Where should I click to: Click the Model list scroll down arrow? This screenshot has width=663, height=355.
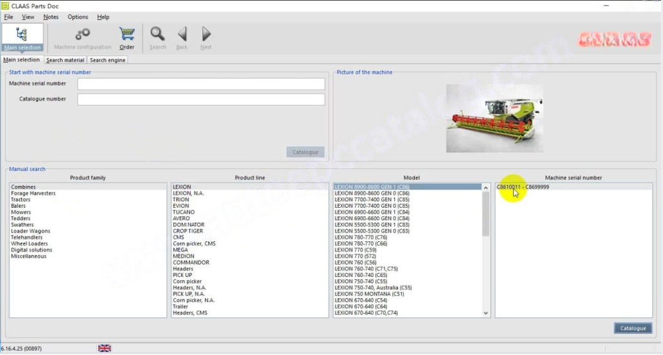click(486, 313)
